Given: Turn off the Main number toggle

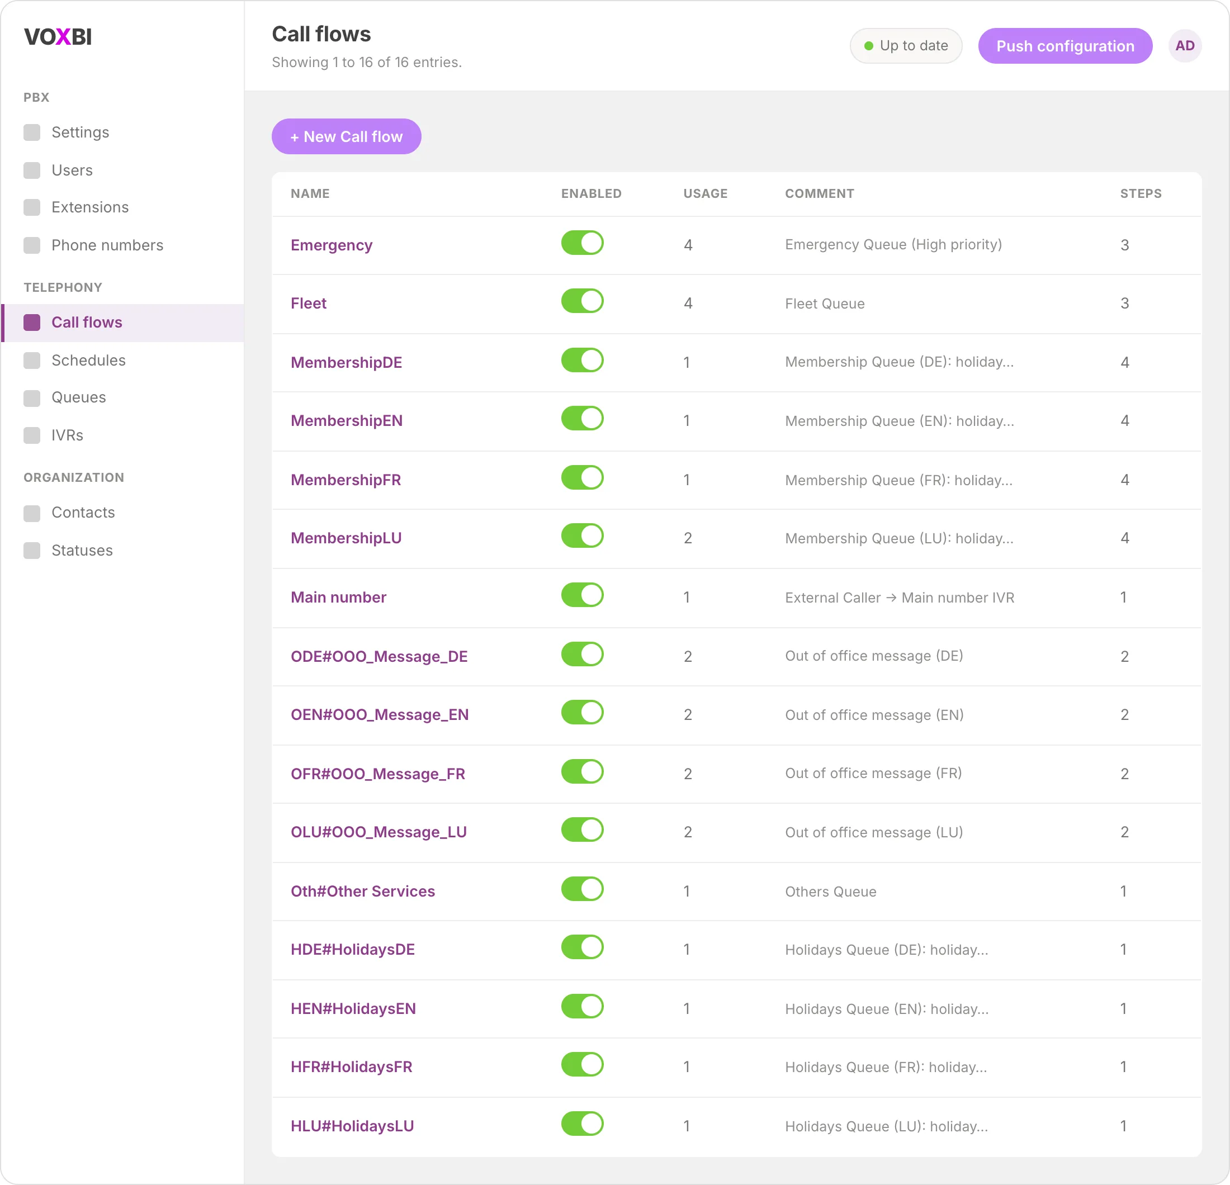Looking at the screenshot, I should click(x=583, y=595).
